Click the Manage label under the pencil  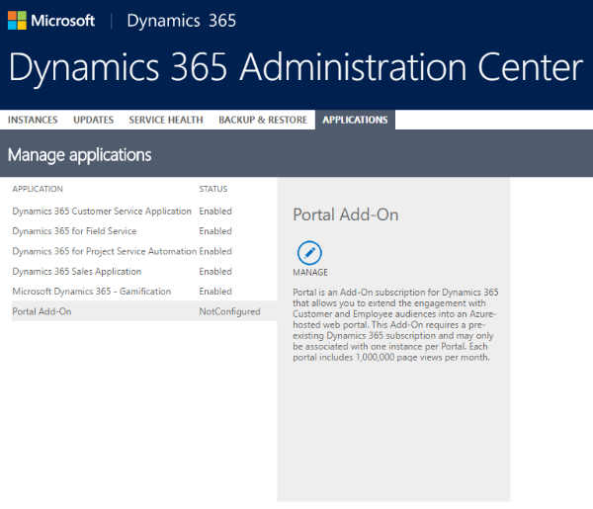click(310, 273)
